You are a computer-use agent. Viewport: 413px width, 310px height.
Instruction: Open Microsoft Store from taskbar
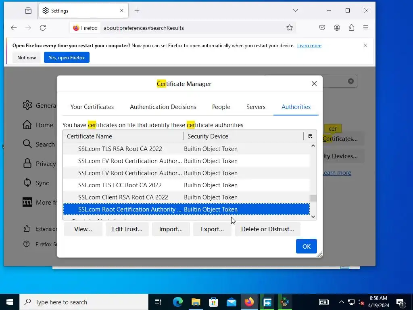point(214,302)
